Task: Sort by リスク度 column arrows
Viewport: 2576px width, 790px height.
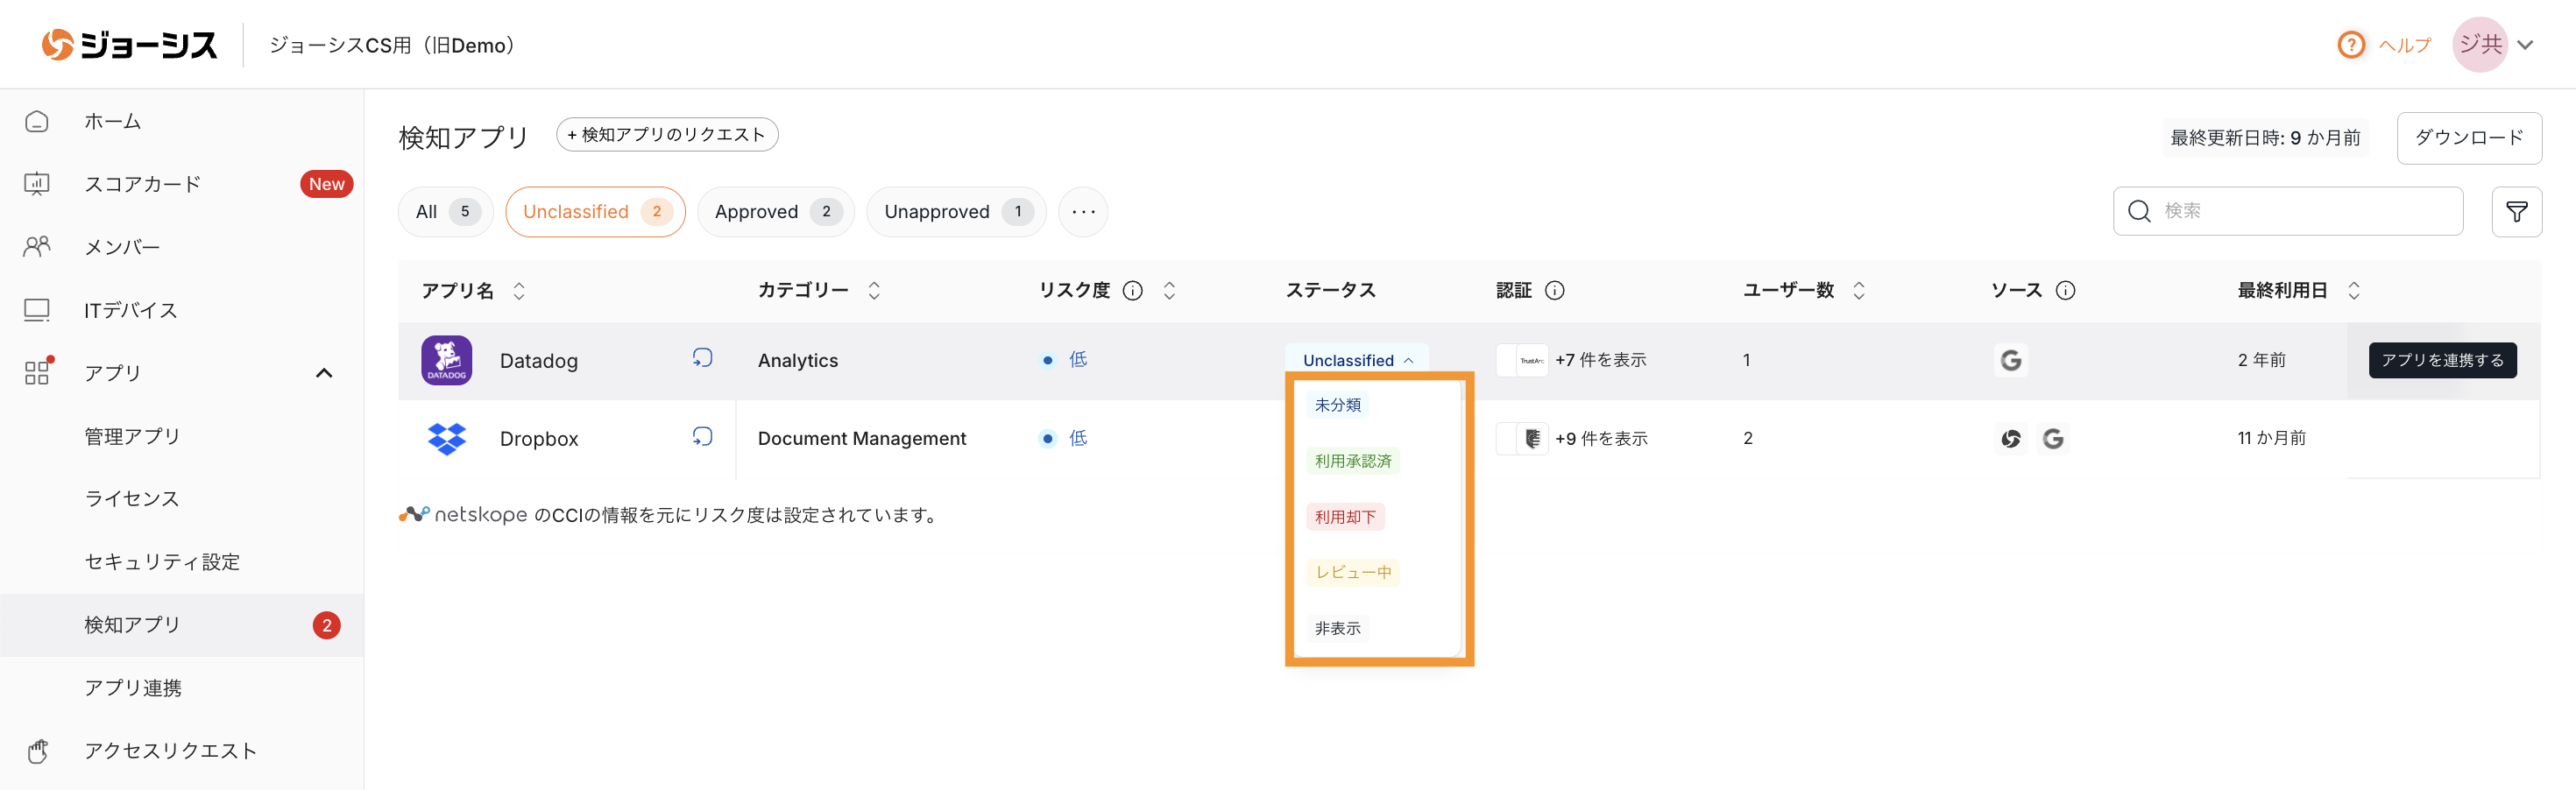Action: click(x=1169, y=290)
